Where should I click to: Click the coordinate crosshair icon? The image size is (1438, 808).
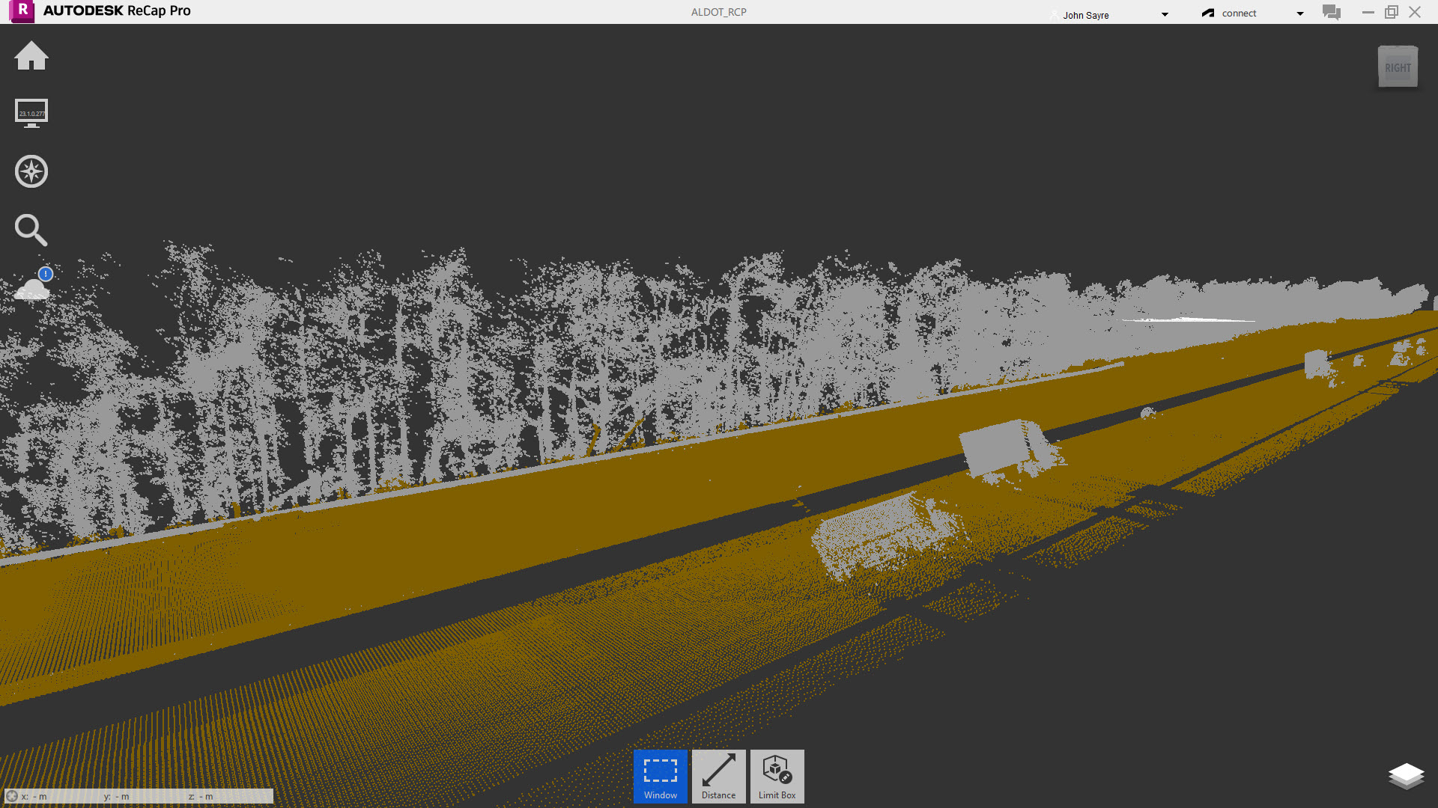[x=12, y=796]
